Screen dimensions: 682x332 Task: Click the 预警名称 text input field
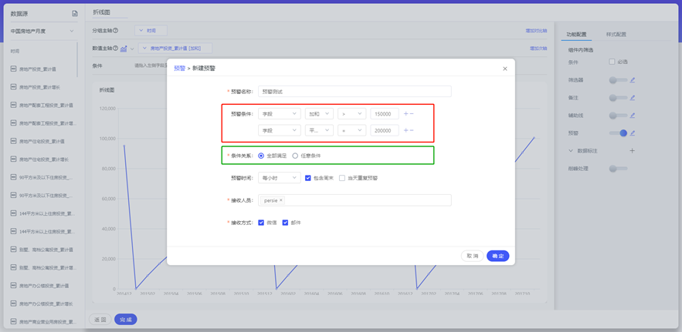click(355, 92)
